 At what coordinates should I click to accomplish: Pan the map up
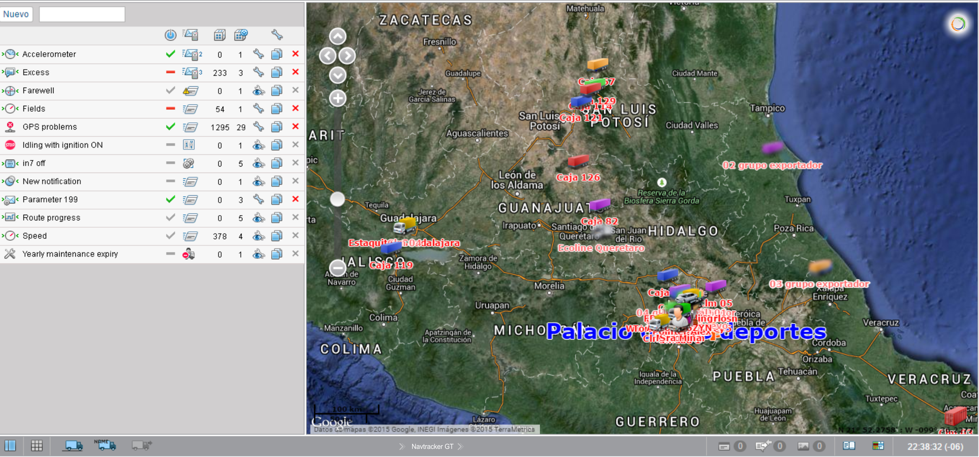coord(338,36)
